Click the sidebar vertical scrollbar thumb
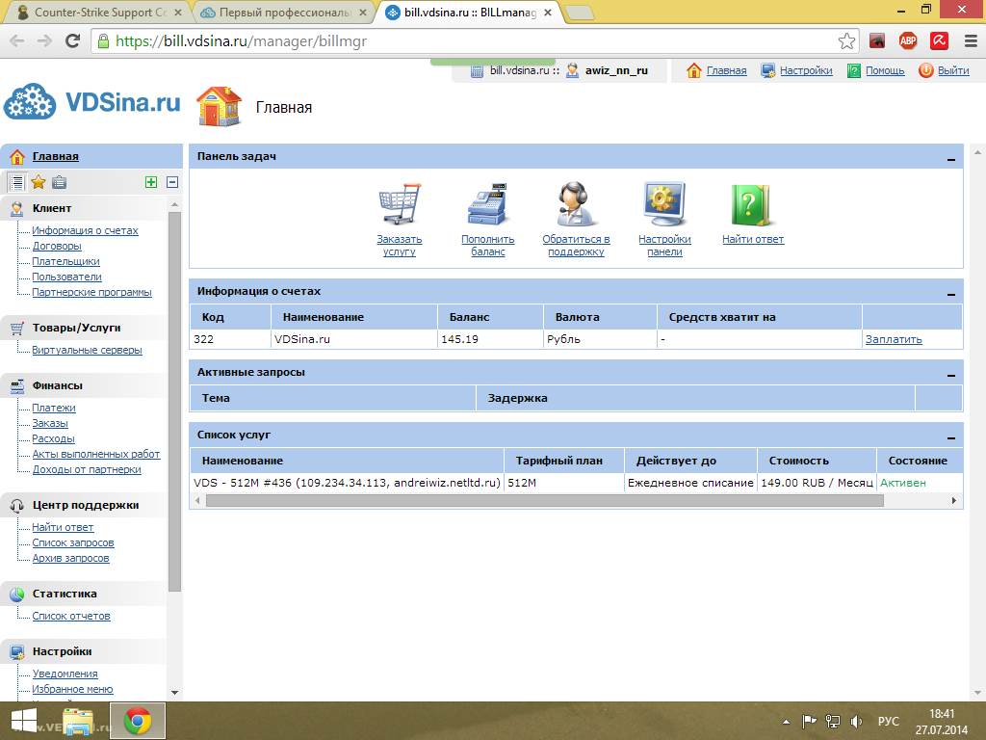This screenshot has height=740, width=986. coord(175,402)
